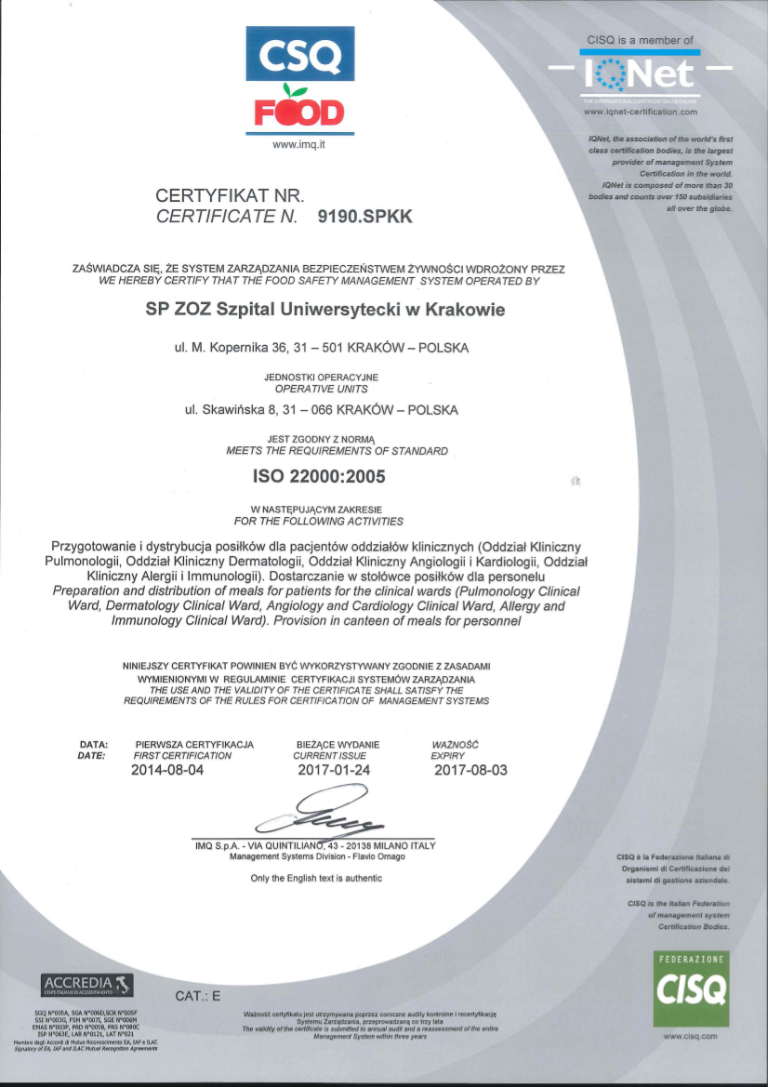
Task: Click certificate number 9190.SPKK
Action: [x=364, y=217]
